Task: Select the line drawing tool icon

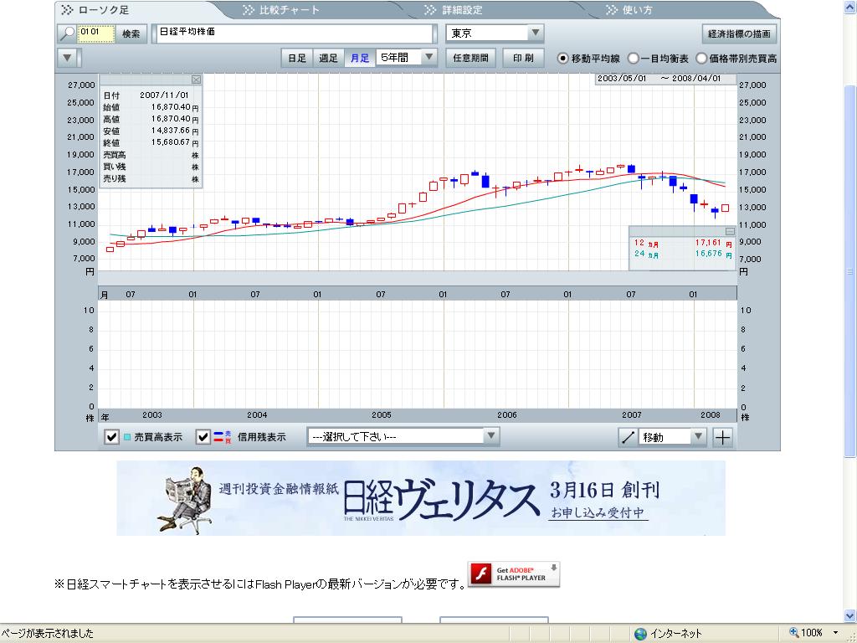Action: click(628, 437)
